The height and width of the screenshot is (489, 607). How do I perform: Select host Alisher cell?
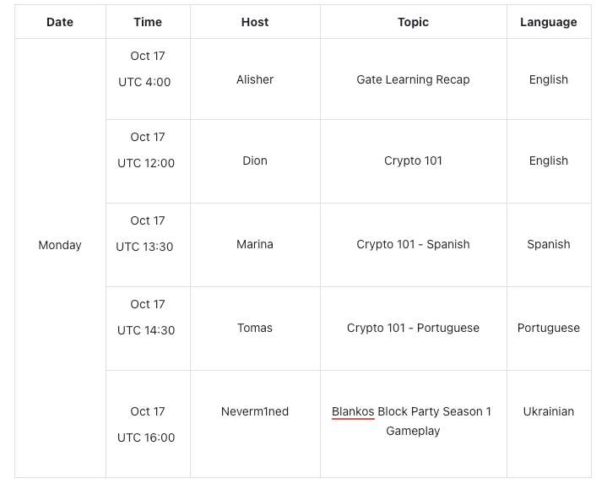[x=255, y=79]
